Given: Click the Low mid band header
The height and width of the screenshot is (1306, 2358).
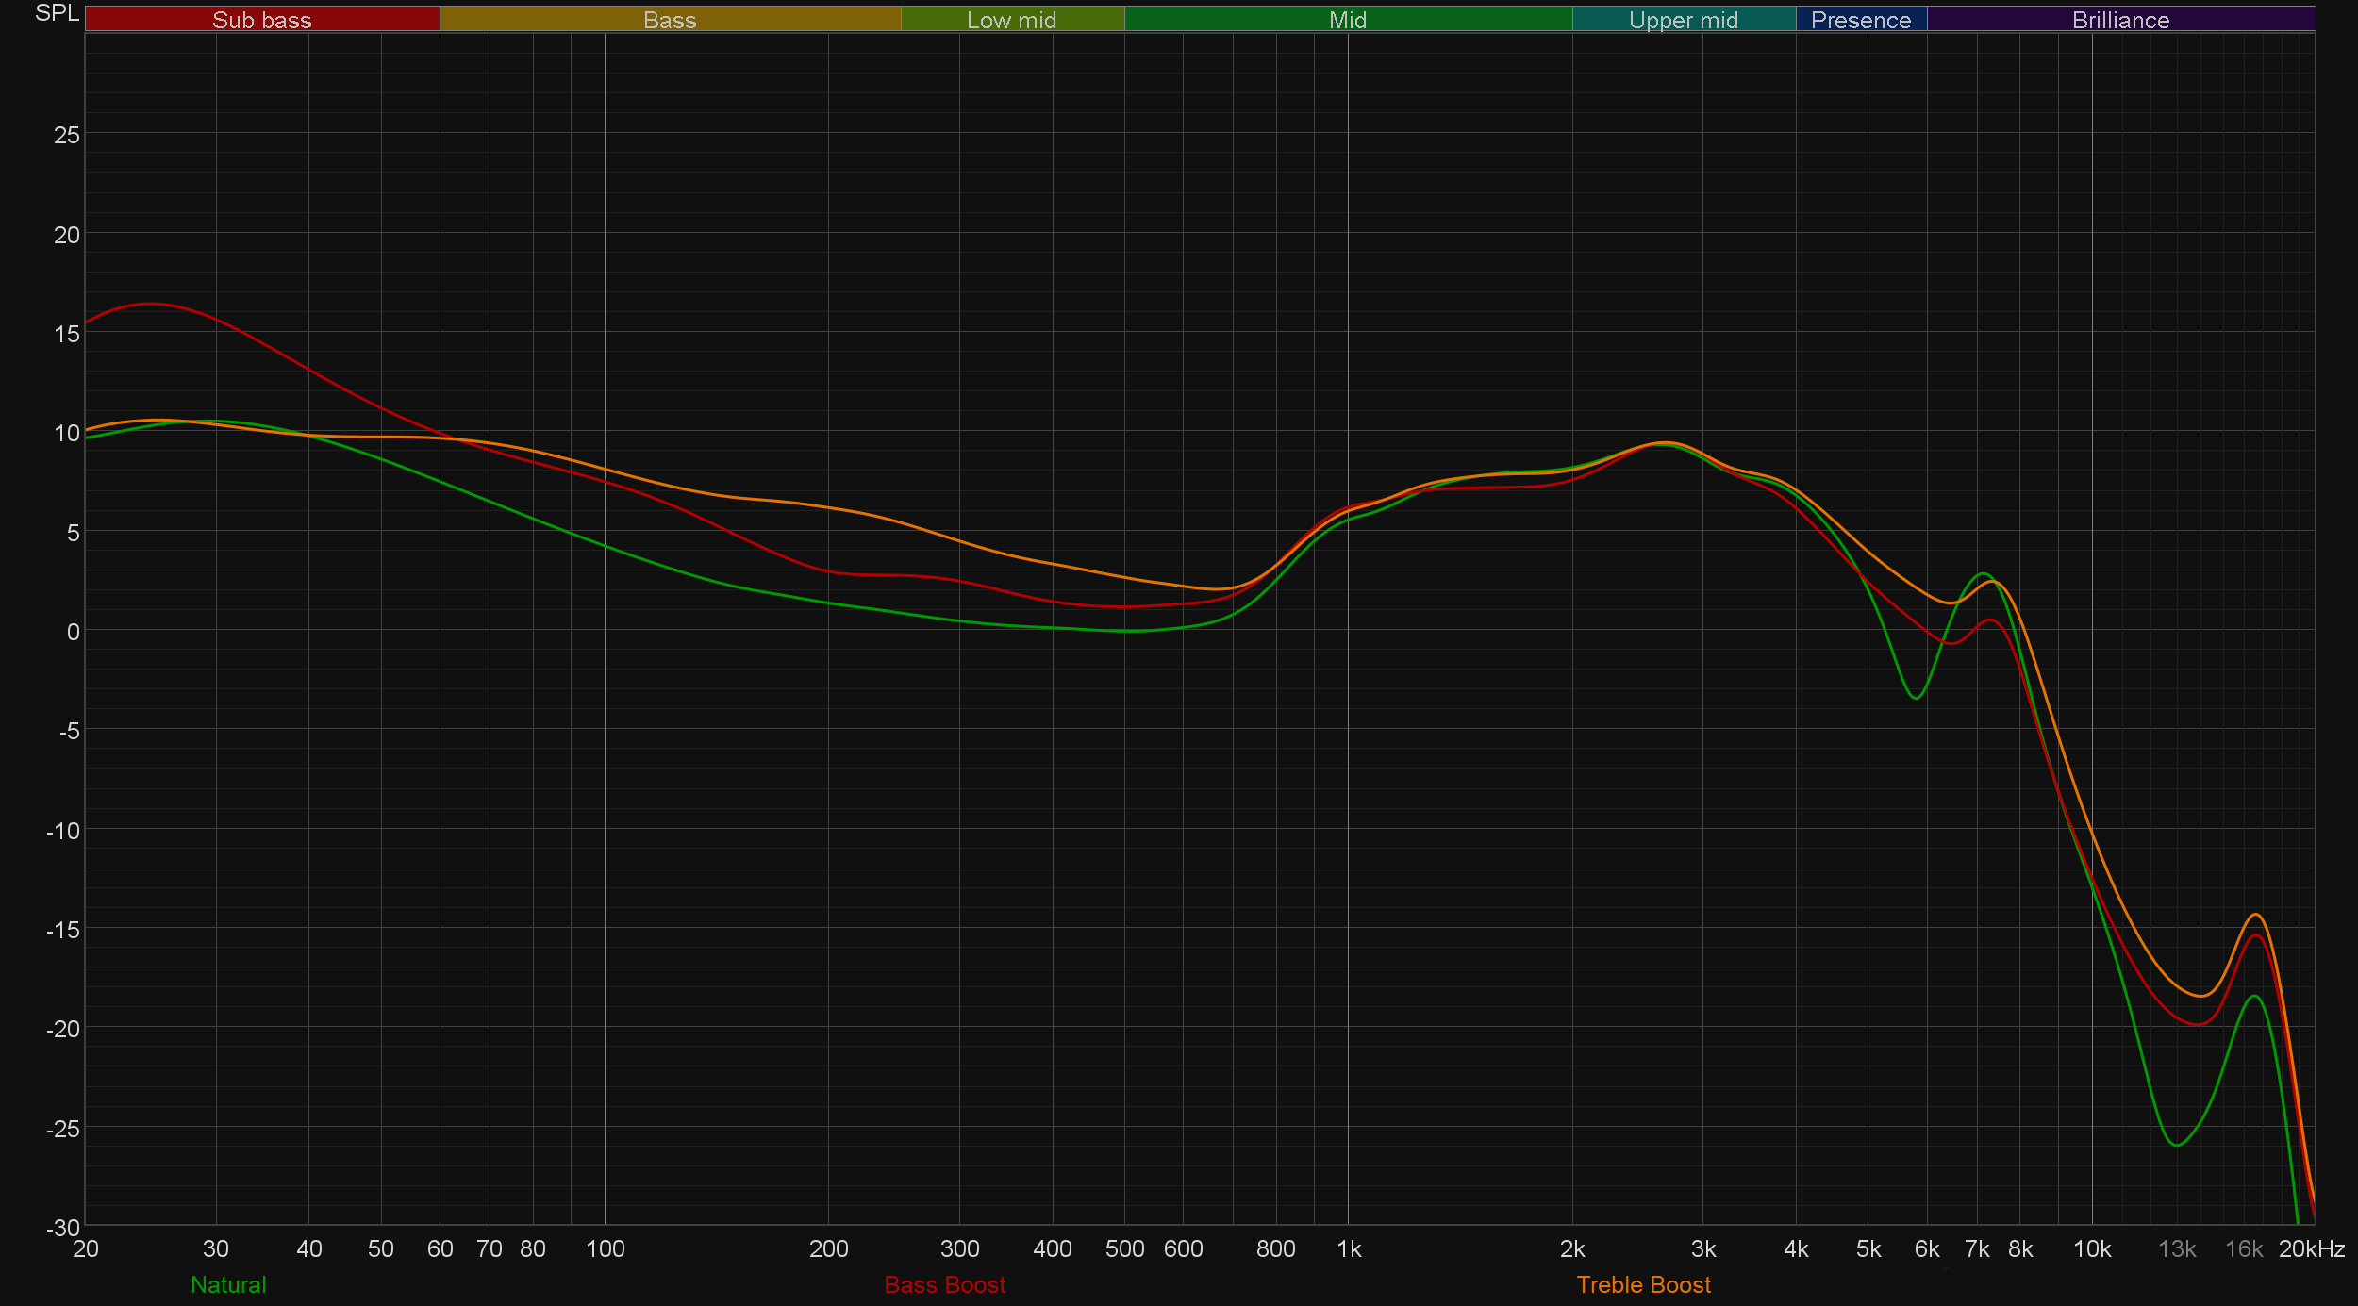Looking at the screenshot, I should click(1012, 20).
